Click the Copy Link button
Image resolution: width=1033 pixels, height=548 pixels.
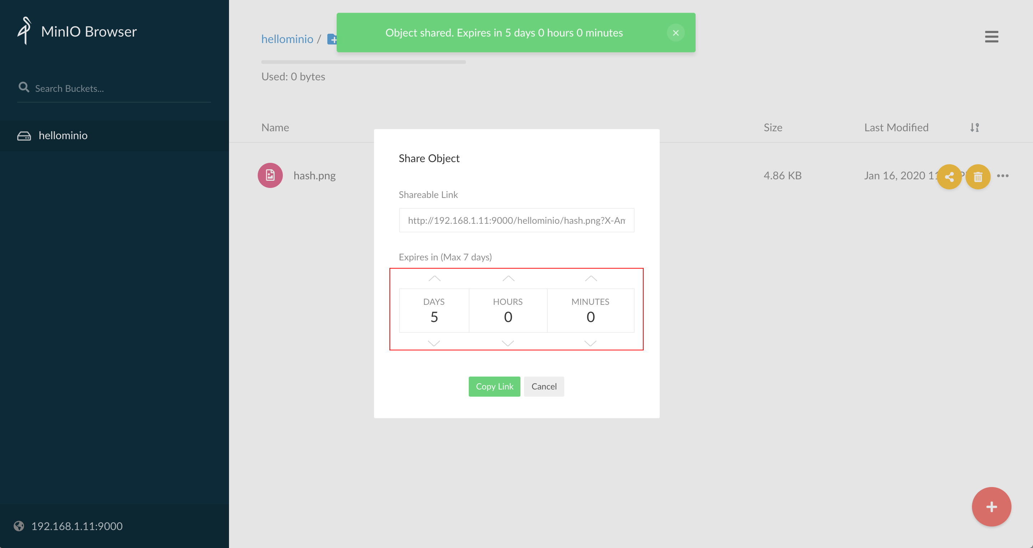[x=494, y=386]
